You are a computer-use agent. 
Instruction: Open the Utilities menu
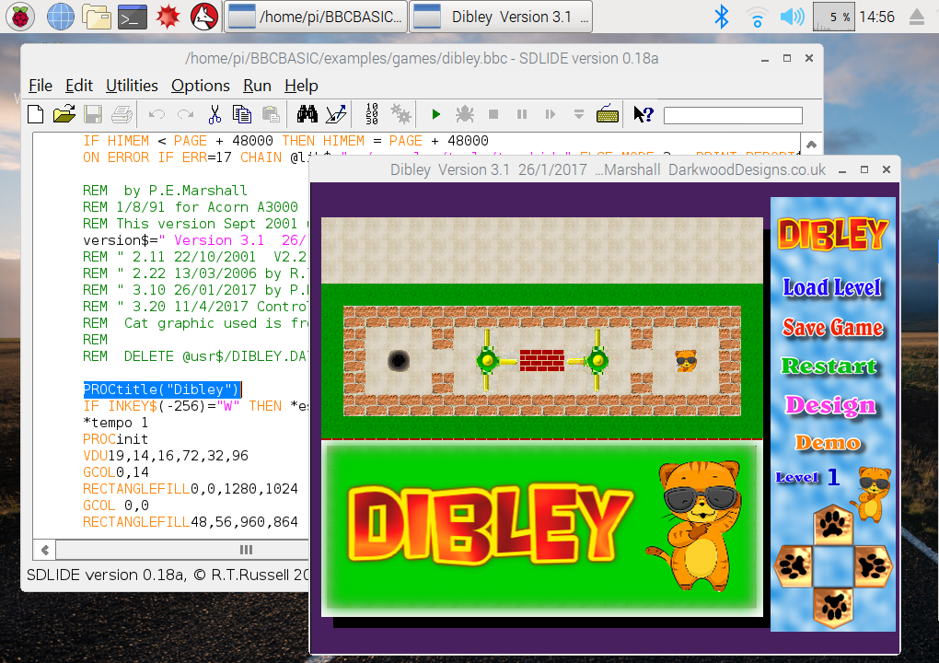(132, 86)
